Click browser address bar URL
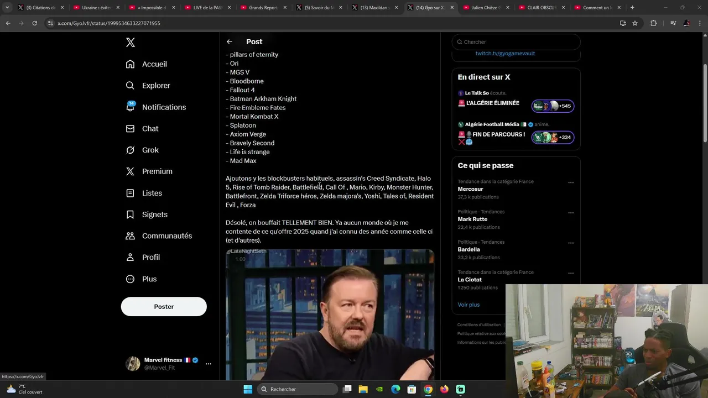 click(x=109, y=23)
